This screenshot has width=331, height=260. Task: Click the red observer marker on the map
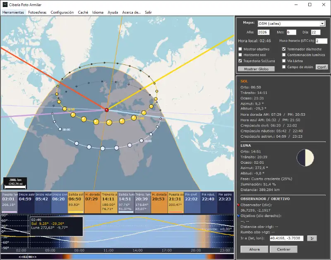click(x=107, y=110)
